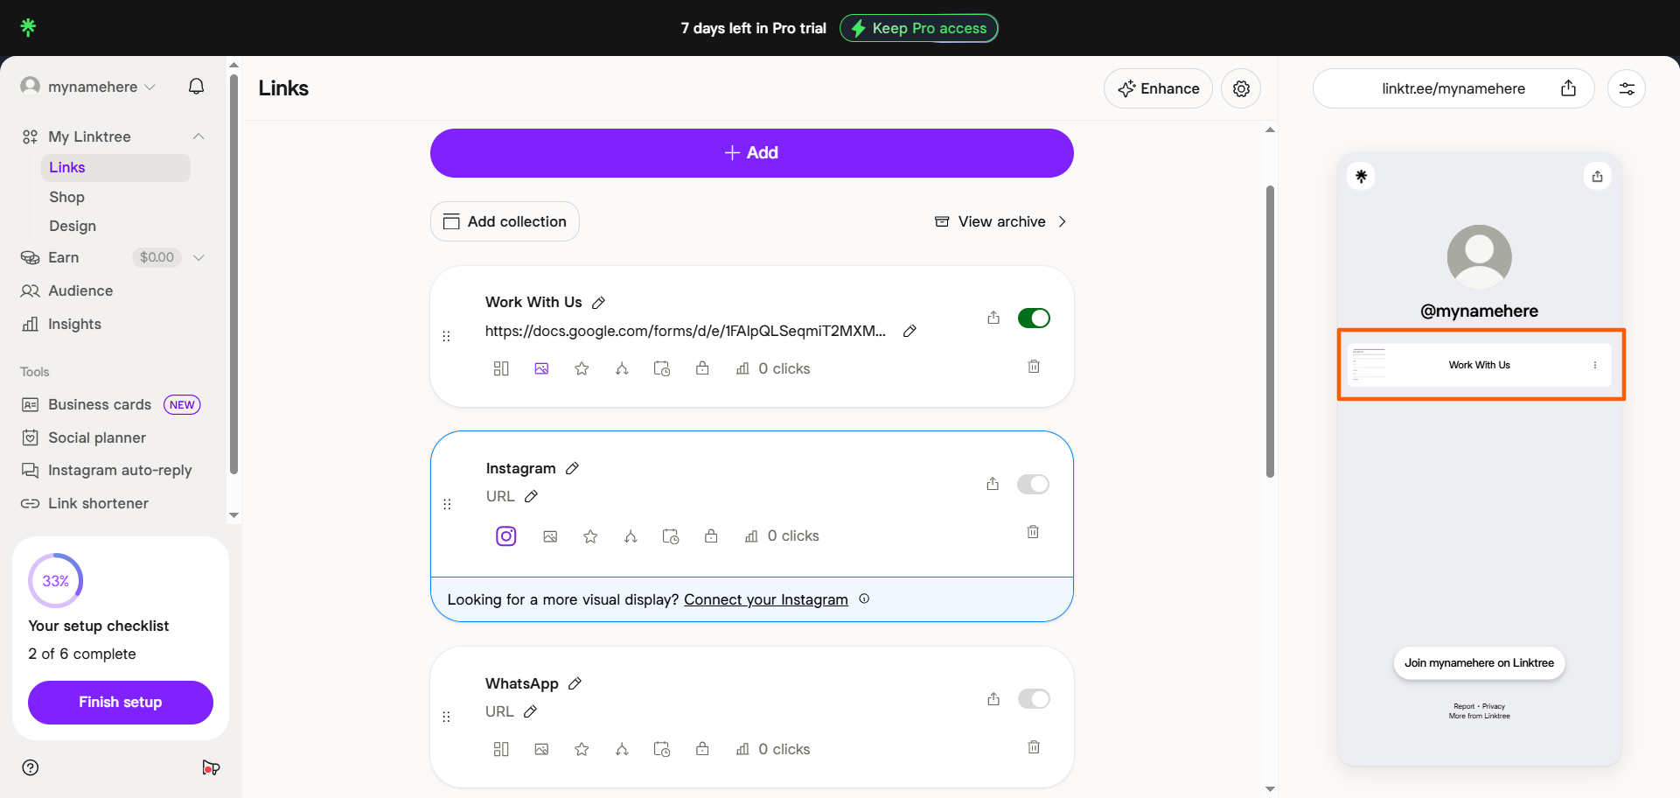The height and width of the screenshot is (798, 1680).
Task: Open thumbnail option for Work With Us
Action: pos(541,368)
